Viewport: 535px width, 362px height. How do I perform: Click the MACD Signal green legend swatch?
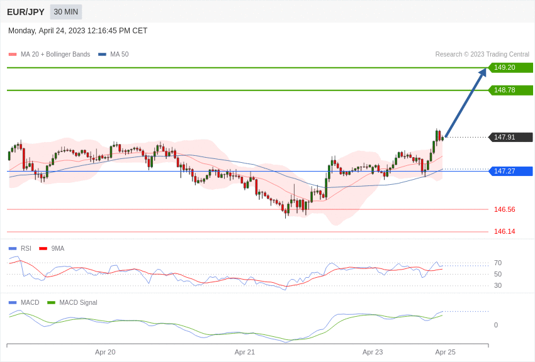[x=51, y=302]
